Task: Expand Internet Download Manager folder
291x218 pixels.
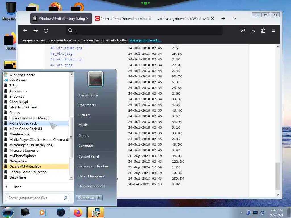Action: click(x=36, y=118)
